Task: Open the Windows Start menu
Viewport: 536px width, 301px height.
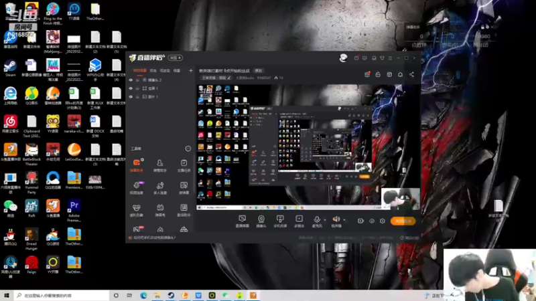Action: click(7, 296)
